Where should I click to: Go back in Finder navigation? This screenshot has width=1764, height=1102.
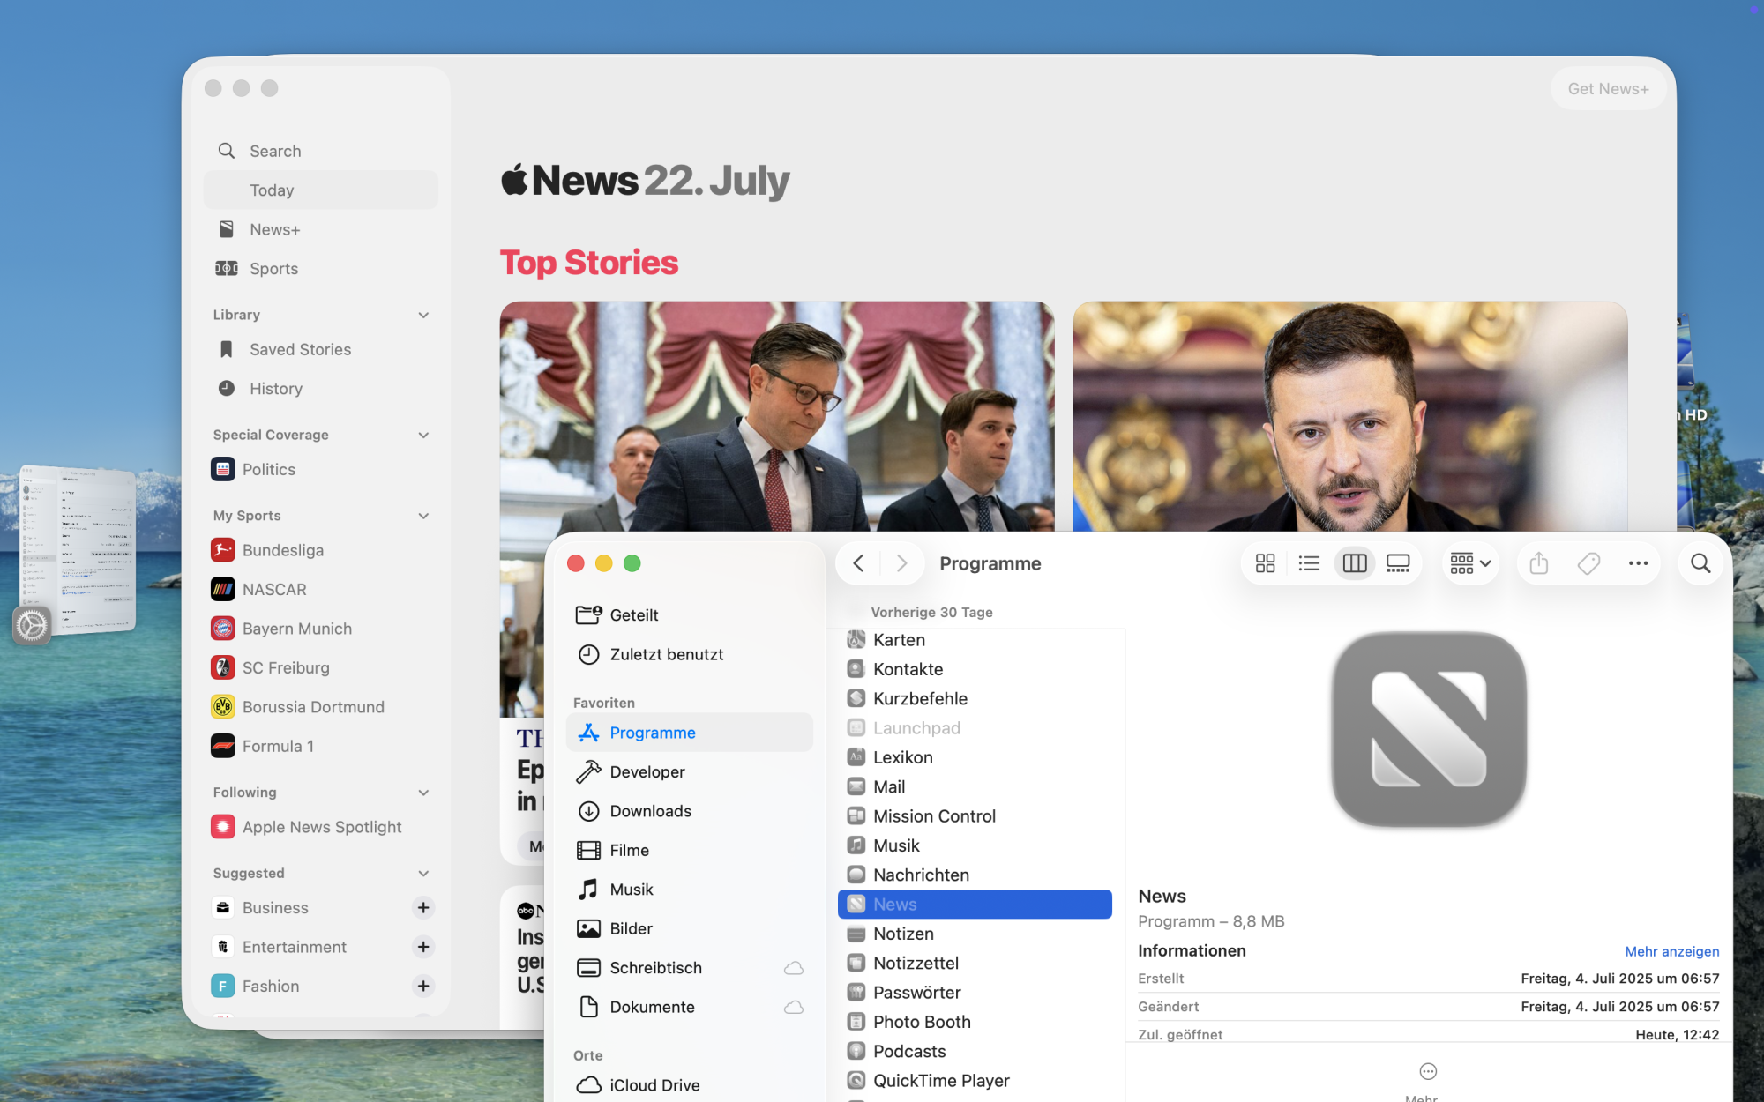pyautogui.click(x=858, y=563)
